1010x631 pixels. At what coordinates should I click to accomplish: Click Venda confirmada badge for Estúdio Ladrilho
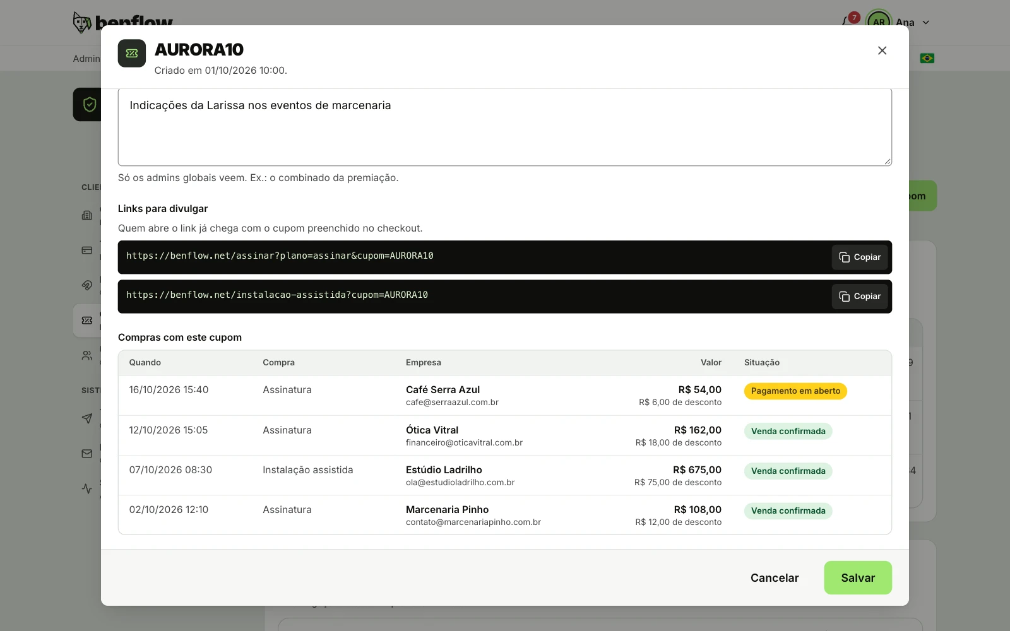pos(788,471)
